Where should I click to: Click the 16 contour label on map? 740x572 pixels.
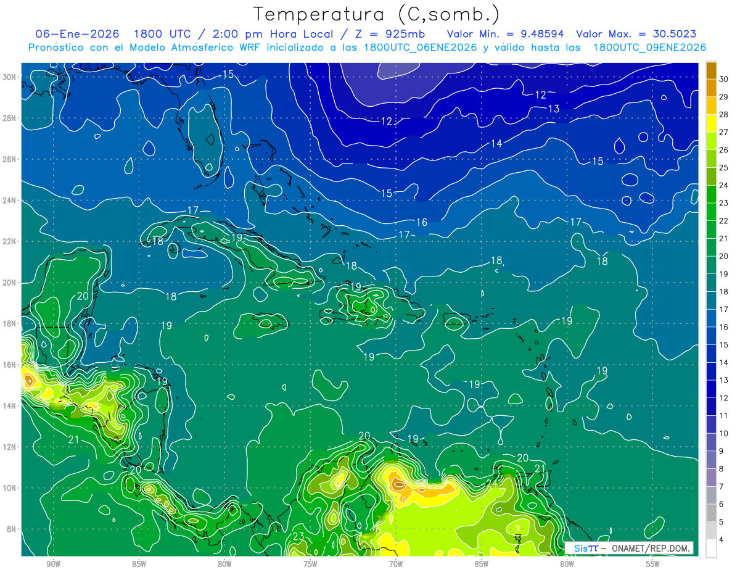[422, 223]
